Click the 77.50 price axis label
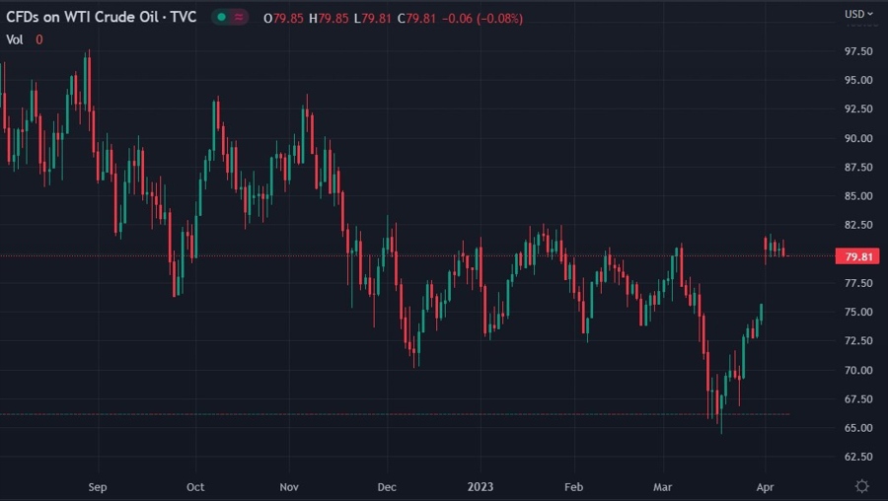The width and height of the screenshot is (888, 501). [858, 283]
